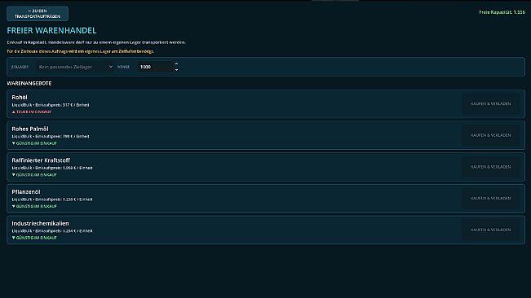Buy and load Pflanzenöl
531x298 pixels.
pos(491,199)
